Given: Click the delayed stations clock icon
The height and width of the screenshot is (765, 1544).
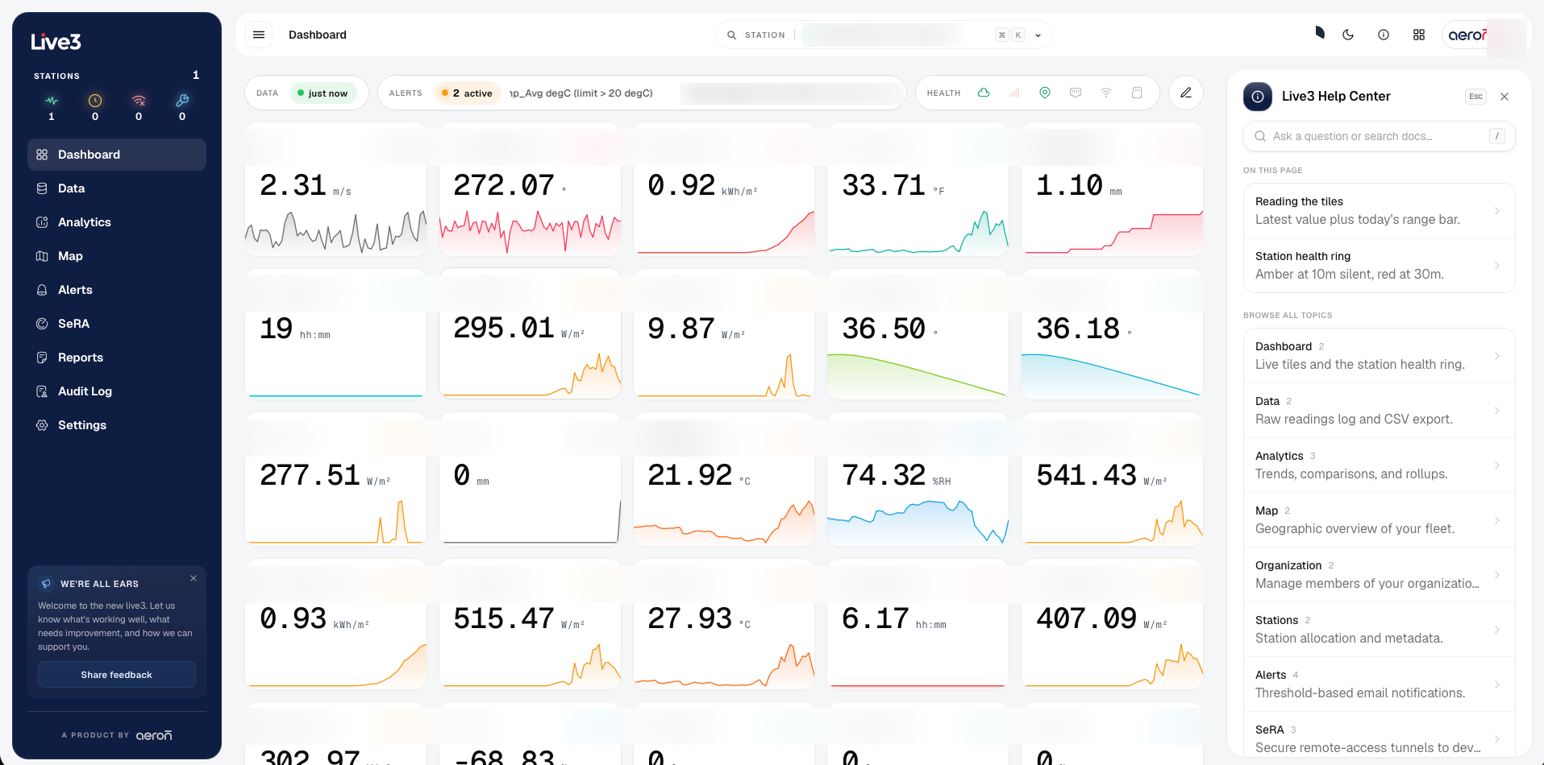Looking at the screenshot, I should coord(95,101).
